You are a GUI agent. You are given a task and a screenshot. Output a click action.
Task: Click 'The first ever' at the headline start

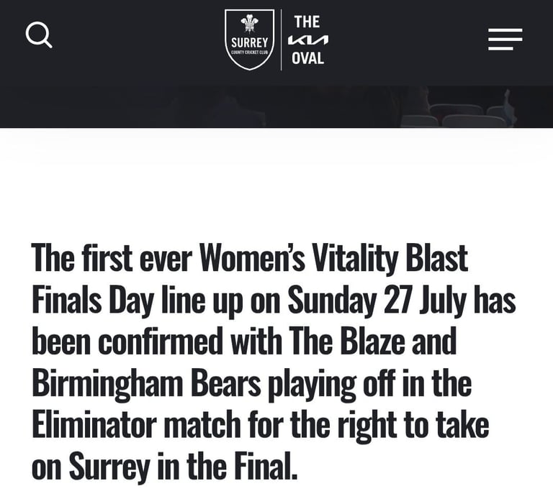(x=112, y=257)
